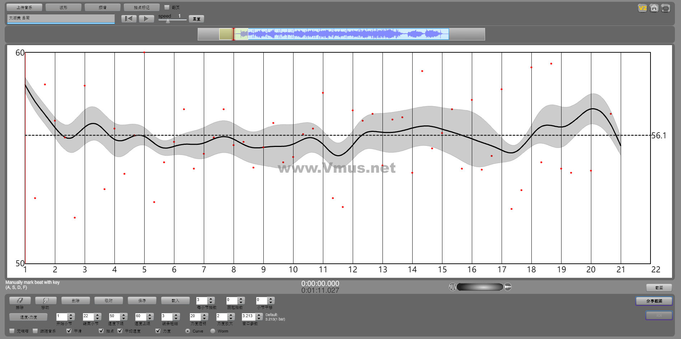The height and width of the screenshot is (339, 681).
Task: Click the waveform icon beside the volume bar
Action: 452,287
